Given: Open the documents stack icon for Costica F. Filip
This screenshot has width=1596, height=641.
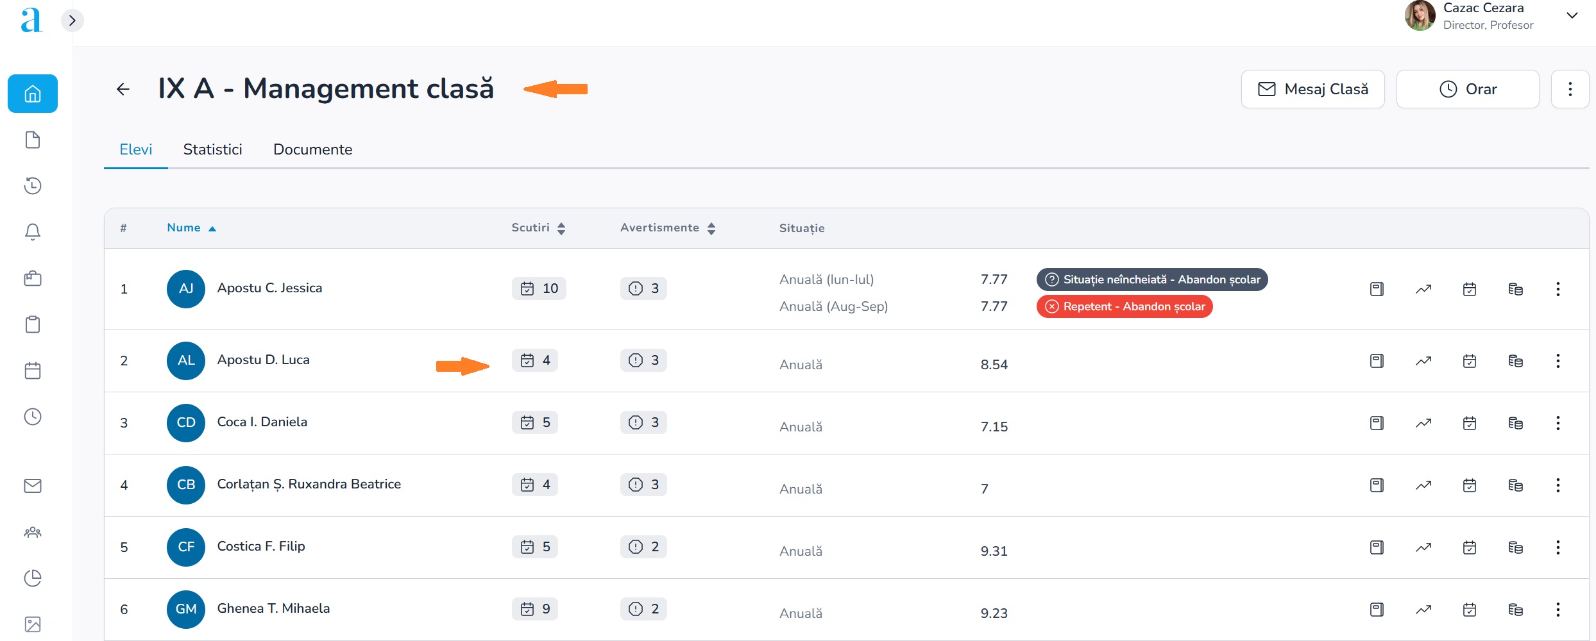Looking at the screenshot, I should point(1515,547).
